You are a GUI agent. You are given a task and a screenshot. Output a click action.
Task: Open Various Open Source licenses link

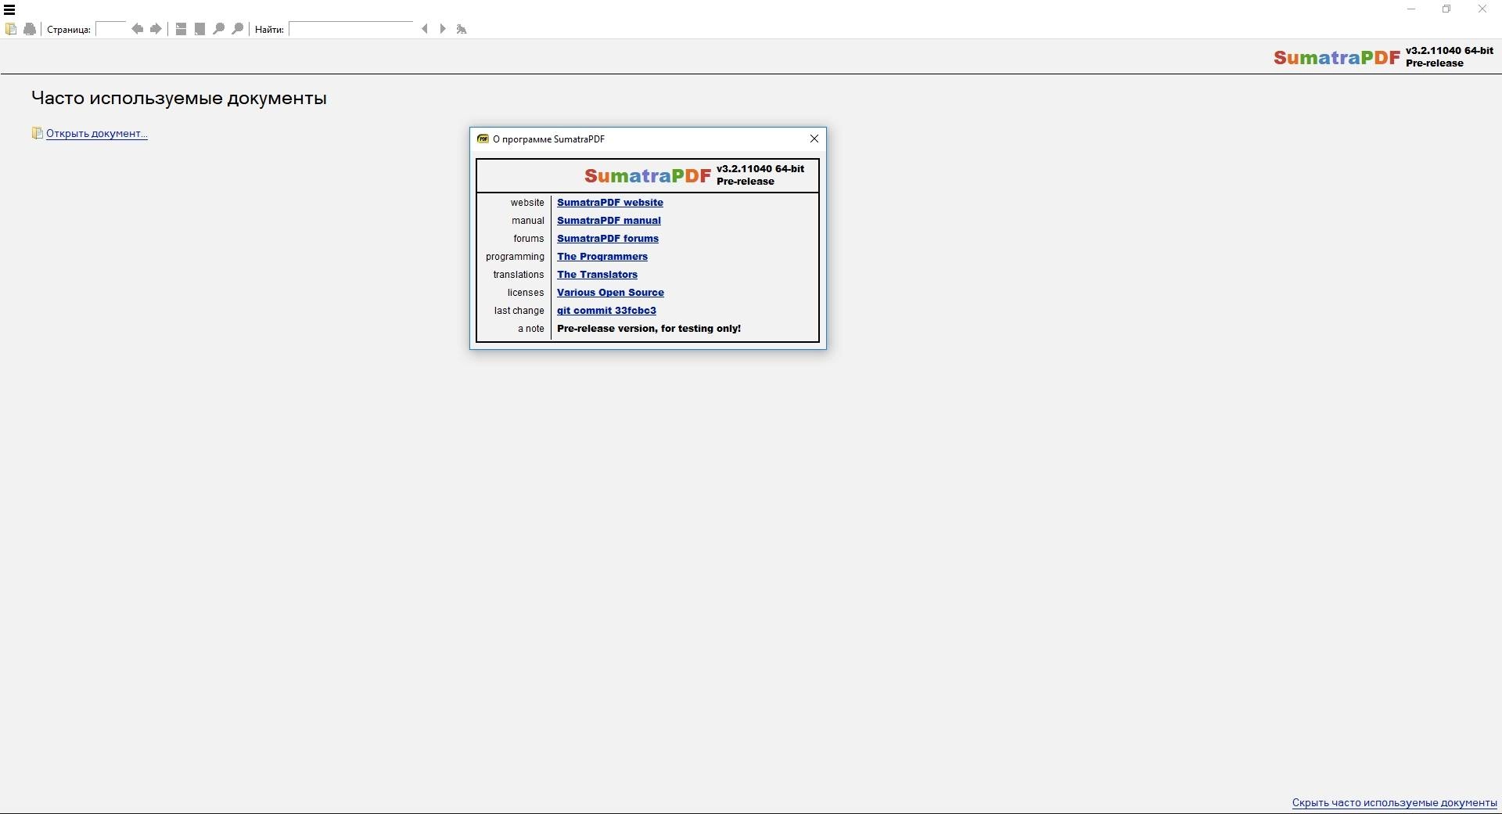tap(610, 292)
